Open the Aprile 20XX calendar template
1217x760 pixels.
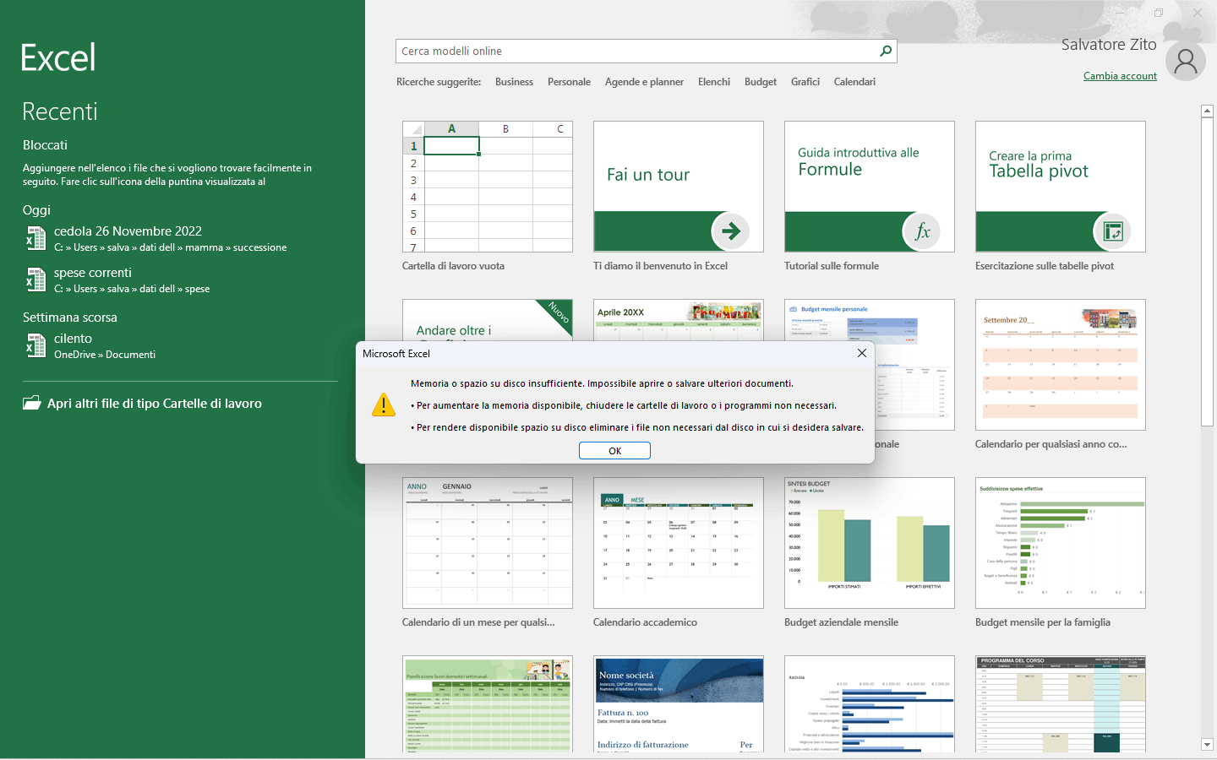[x=679, y=320]
